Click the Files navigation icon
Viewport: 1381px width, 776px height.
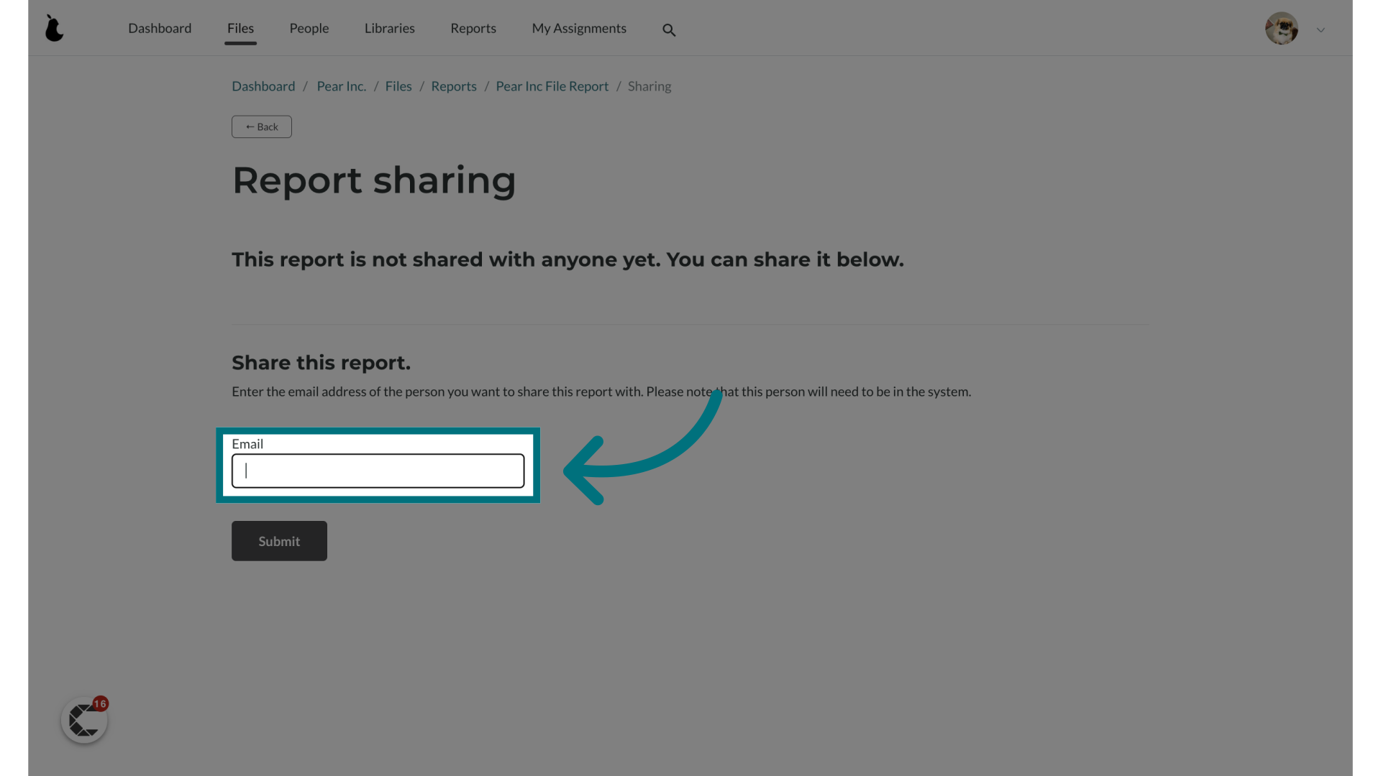[x=240, y=27]
